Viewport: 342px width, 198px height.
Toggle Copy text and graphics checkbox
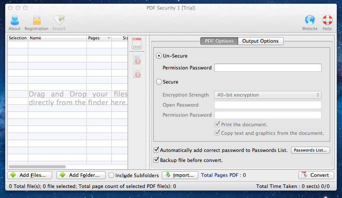pos(217,133)
